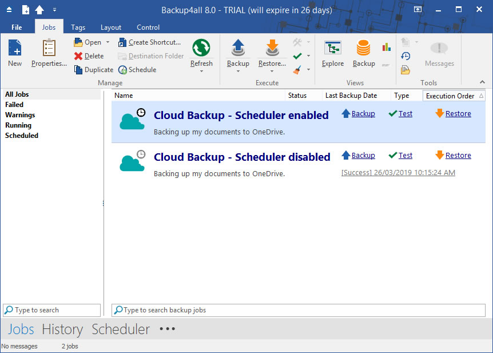Launch Restore from the Execute group
Viewport: 493px width, 353px height.
coord(272,53)
